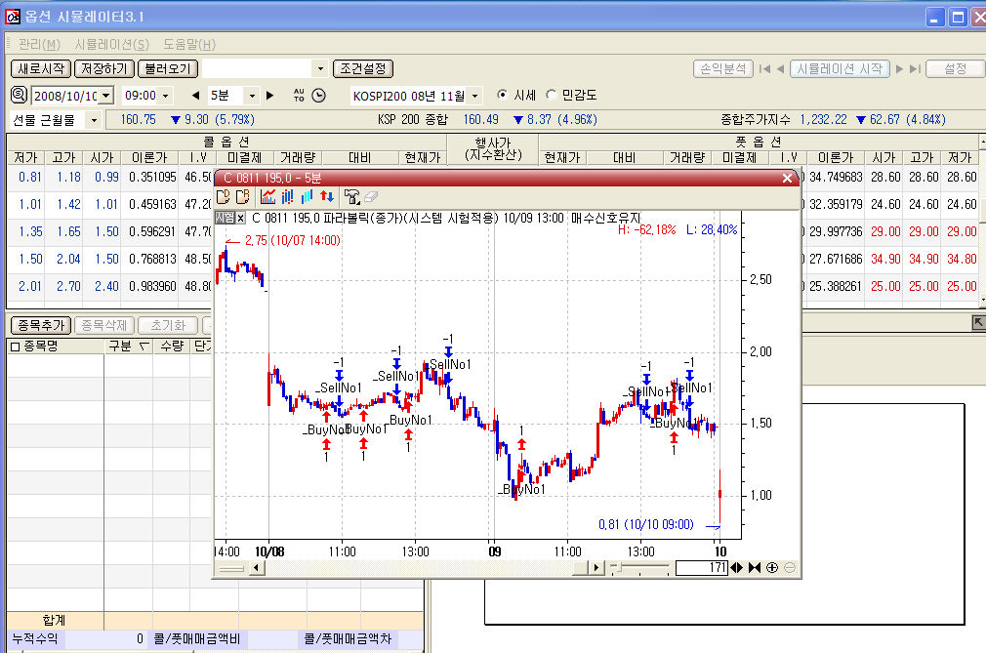986x653 pixels.
Task: Click the candlestick bars icon in chart toolbar
Action: [288, 197]
